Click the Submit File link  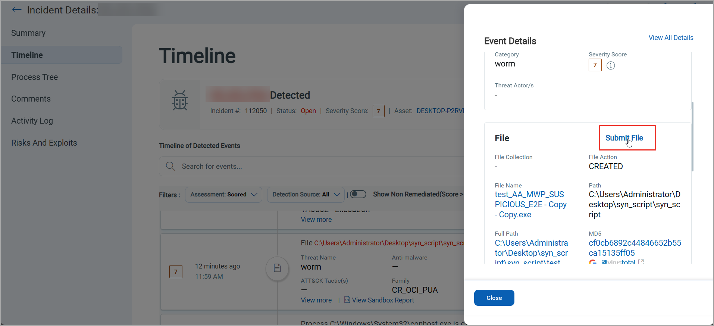[x=624, y=138]
